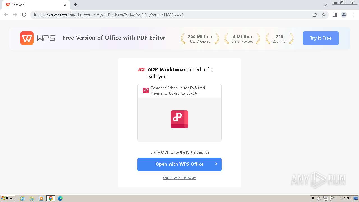This screenshot has height=202, width=359.
Task: Click the Action Center flag tray icon
Action: pos(332,198)
